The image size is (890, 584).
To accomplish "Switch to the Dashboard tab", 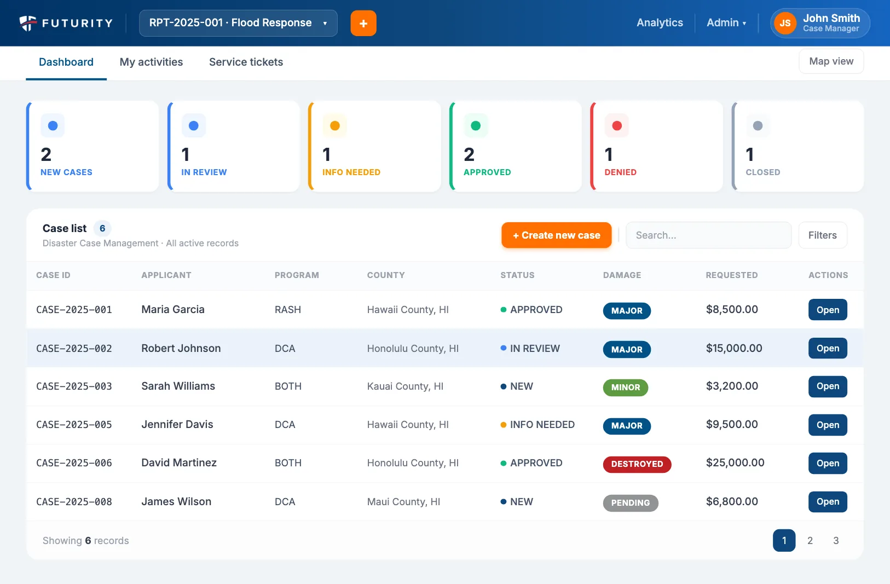I will point(66,62).
